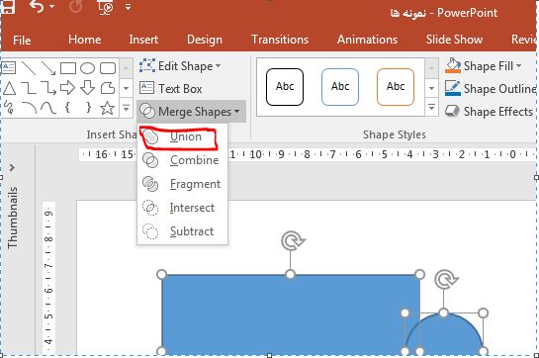
Task: Click the Redo/Repeat icon
Action: point(75,7)
